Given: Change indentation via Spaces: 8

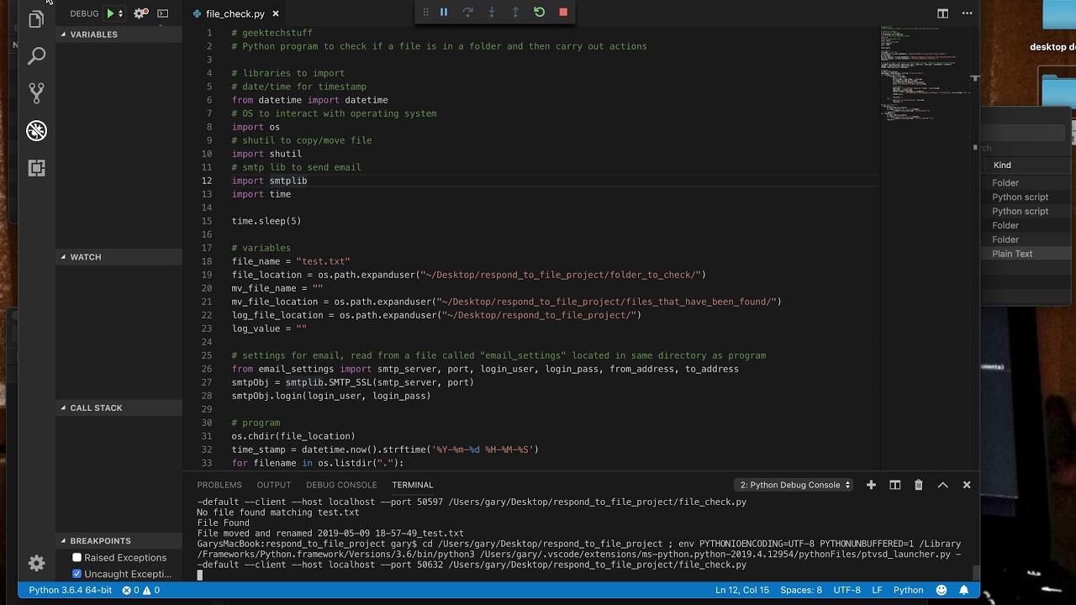Looking at the screenshot, I should (801, 590).
